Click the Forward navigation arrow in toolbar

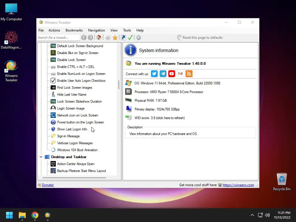coord(90,38)
